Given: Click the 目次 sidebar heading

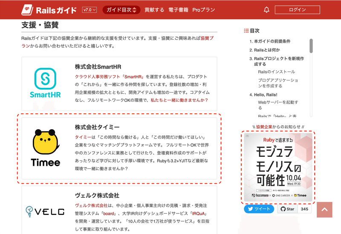Looking at the screenshot, I should click(x=254, y=31).
